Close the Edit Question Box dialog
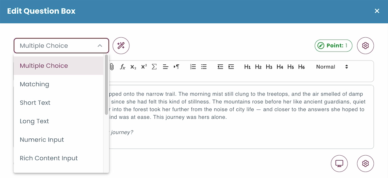The width and height of the screenshot is (388, 178). click(x=377, y=11)
